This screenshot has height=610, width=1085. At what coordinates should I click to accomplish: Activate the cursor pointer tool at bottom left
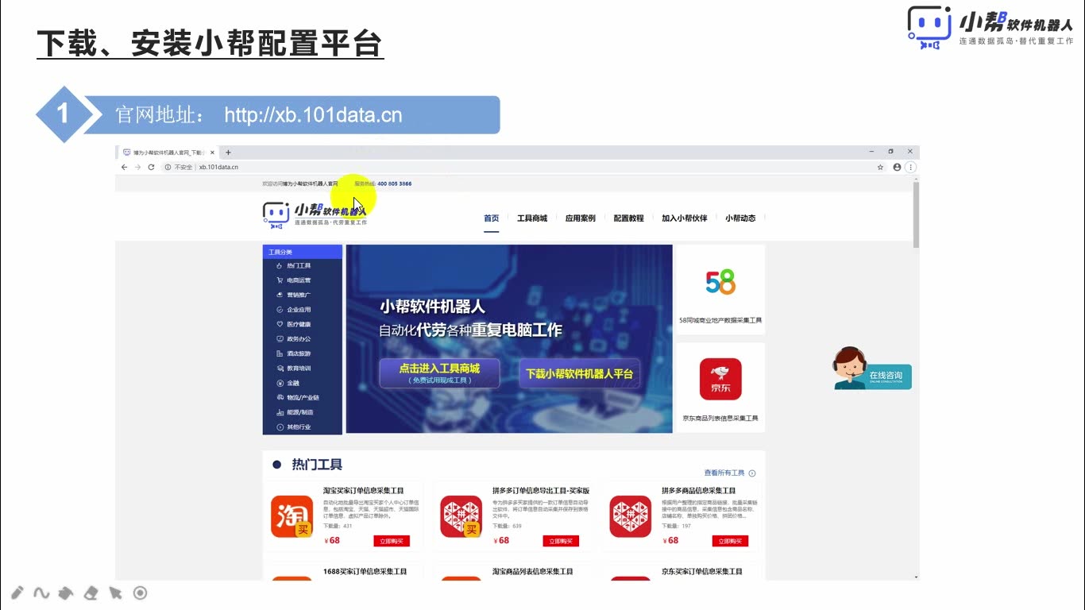click(114, 592)
